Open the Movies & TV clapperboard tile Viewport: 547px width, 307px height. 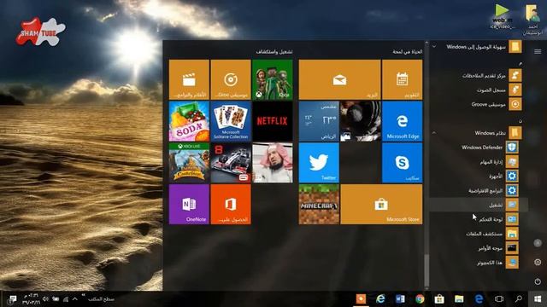(189, 79)
